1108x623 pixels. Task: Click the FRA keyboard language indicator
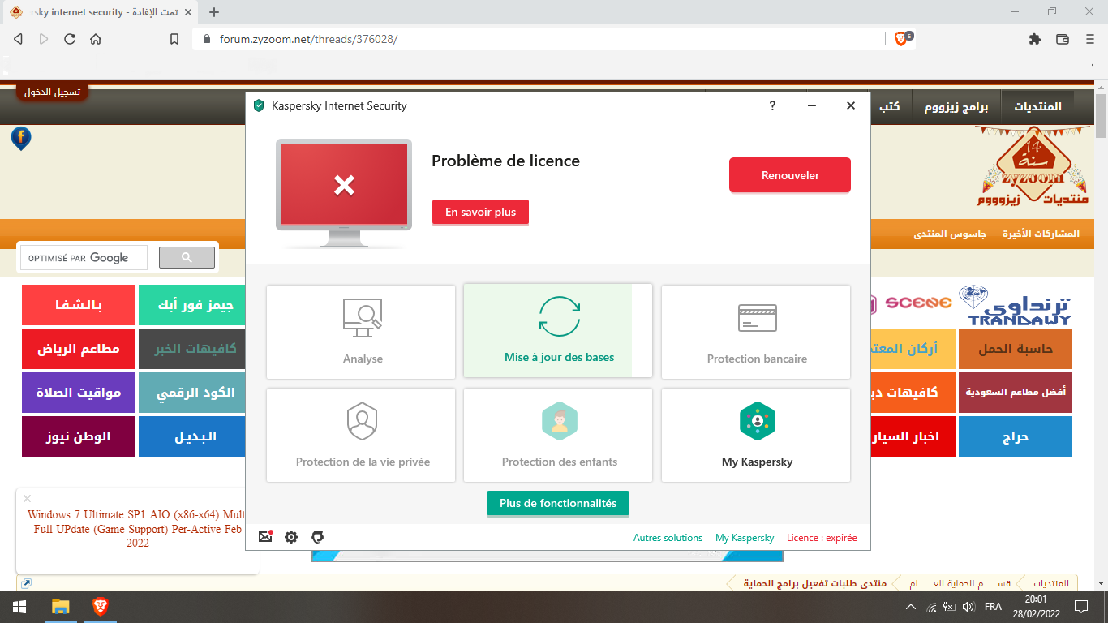(993, 607)
